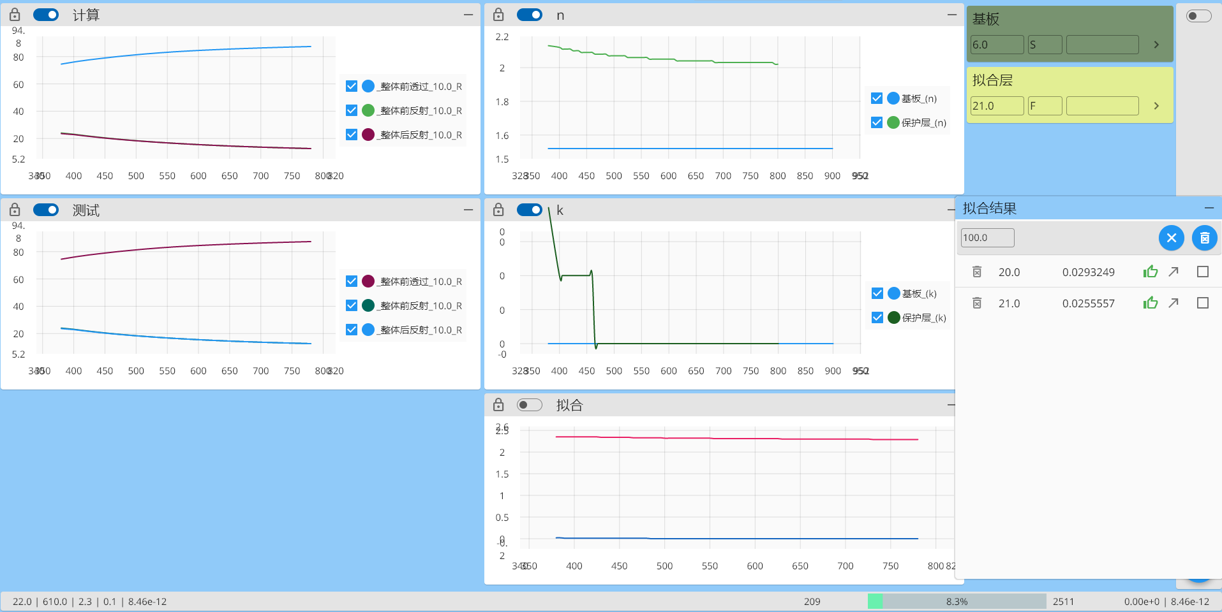Click the 6.0 thickness field in 基板
1222x612 pixels.
pos(997,45)
